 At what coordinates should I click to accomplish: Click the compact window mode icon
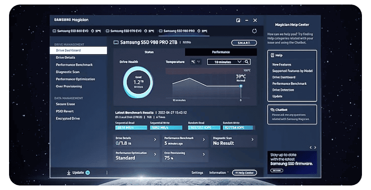point(238,20)
